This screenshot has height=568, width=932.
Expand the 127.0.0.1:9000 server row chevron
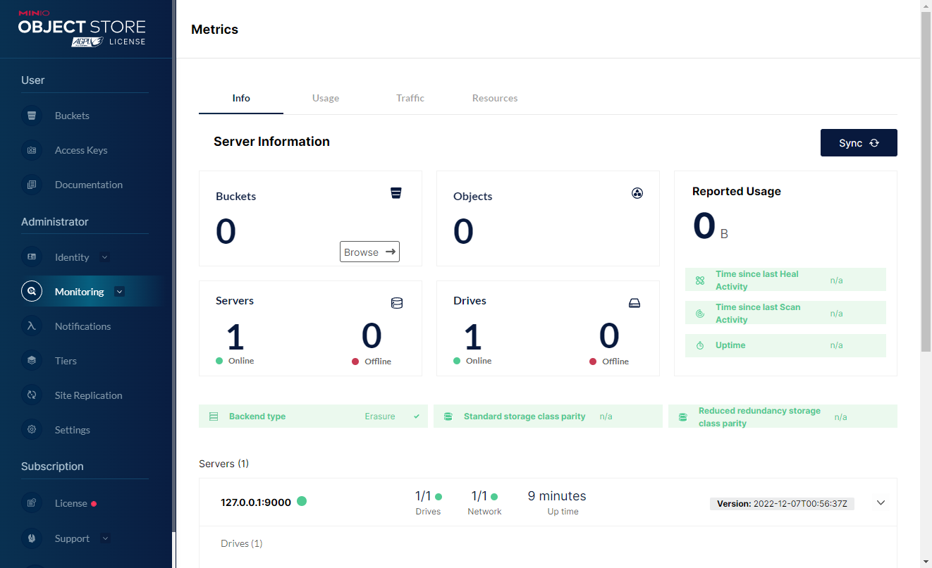(881, 503)
